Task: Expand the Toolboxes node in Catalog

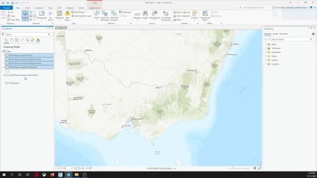Action: pos(265,48)
